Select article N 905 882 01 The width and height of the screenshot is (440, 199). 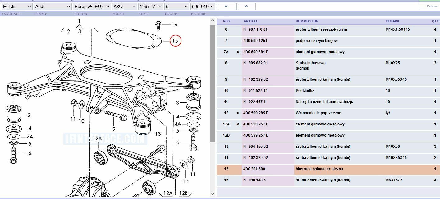(x=255, y=63)
